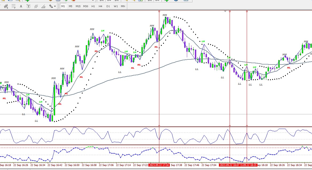Select the H4 timeframe
The height and width of the screenshot is (170, 312).
point(100,6)
